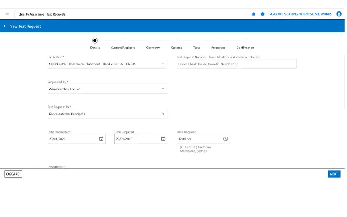Open the Date Requested calendar picker

(101, 139)
